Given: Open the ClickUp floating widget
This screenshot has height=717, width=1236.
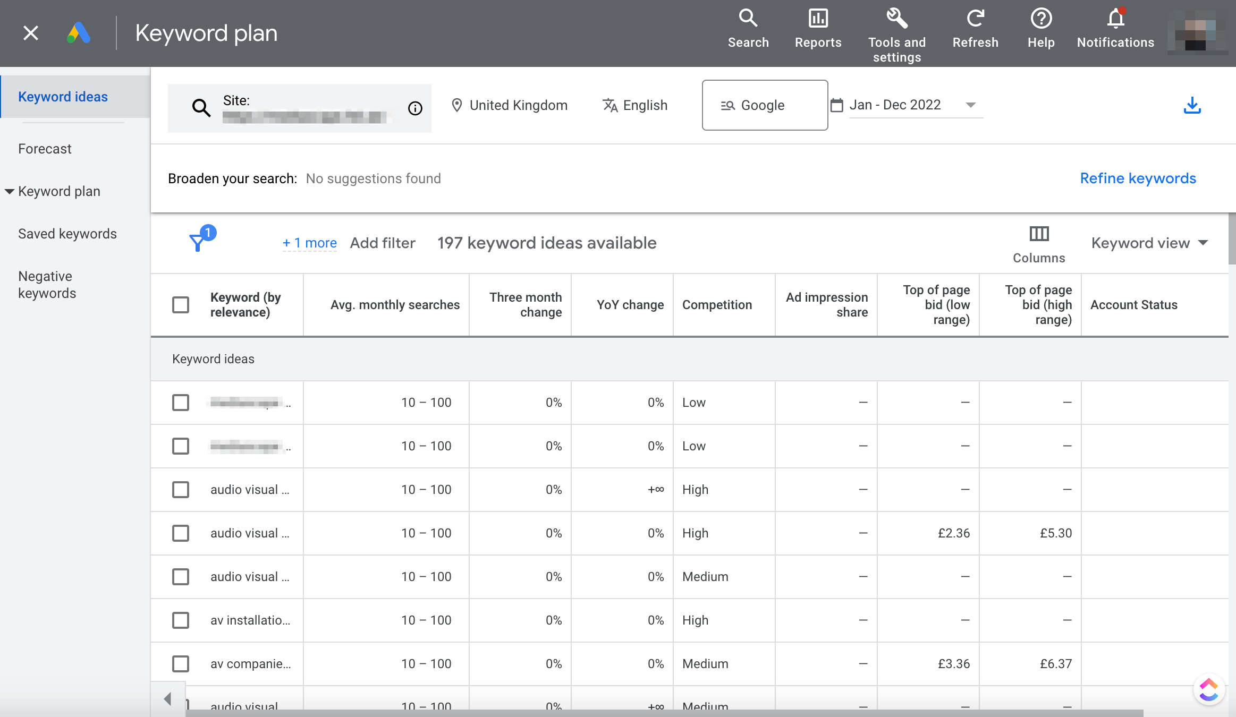Looking at the screenshot, I should click(x=1208, y=689).
